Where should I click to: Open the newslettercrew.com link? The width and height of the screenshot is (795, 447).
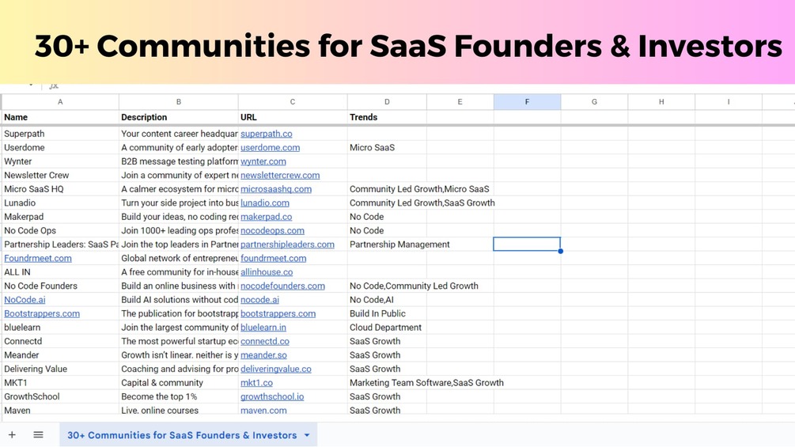280,176
